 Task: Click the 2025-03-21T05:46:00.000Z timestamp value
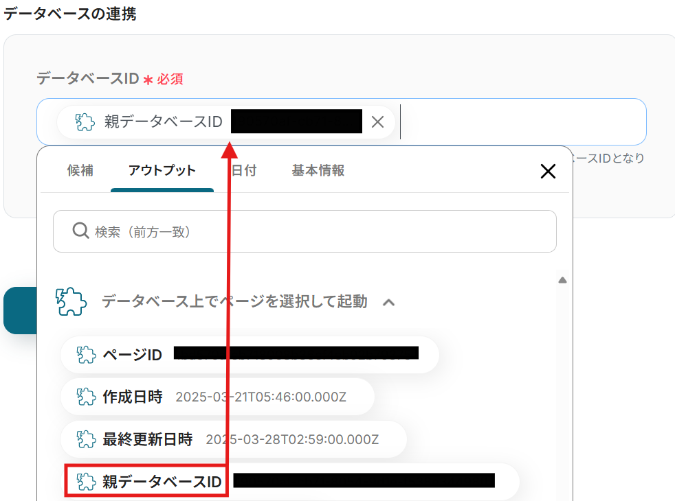[x=261, y=397]
